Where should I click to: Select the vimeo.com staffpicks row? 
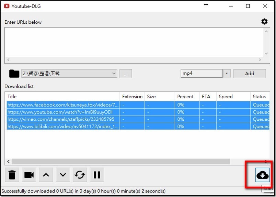tap(138, 119)
